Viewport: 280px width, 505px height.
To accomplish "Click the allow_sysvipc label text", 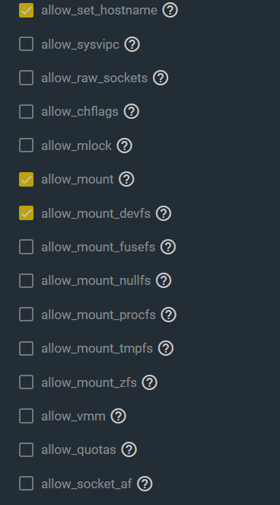I will pyautogui.click(x=80, y=44).
